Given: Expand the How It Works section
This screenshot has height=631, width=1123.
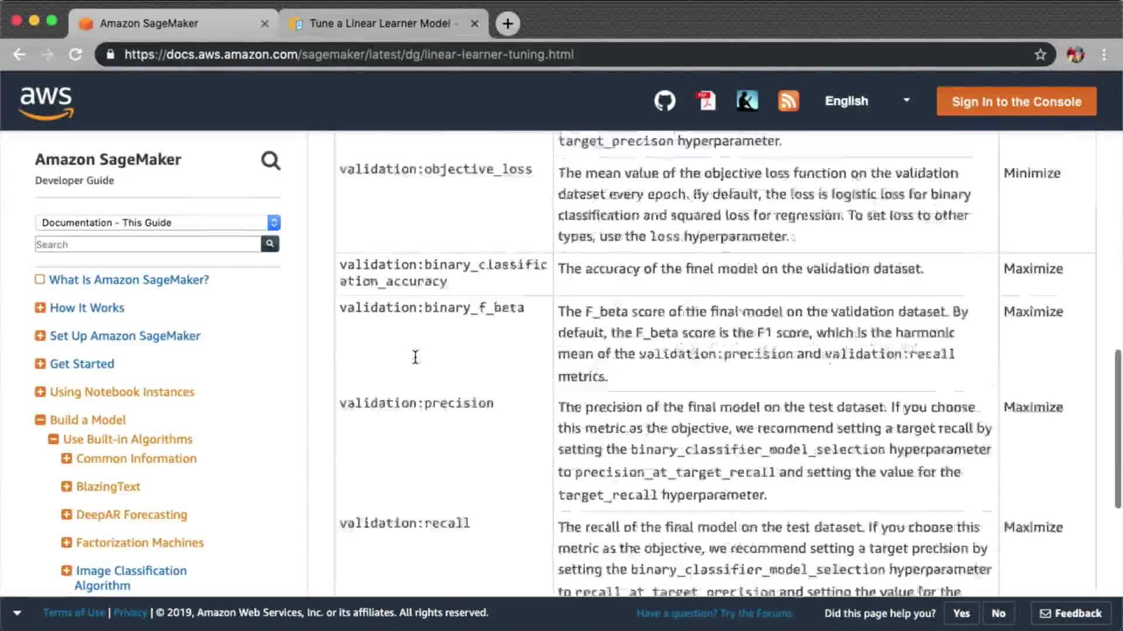Looking at the screenshot, I should [x=40, y=308].
